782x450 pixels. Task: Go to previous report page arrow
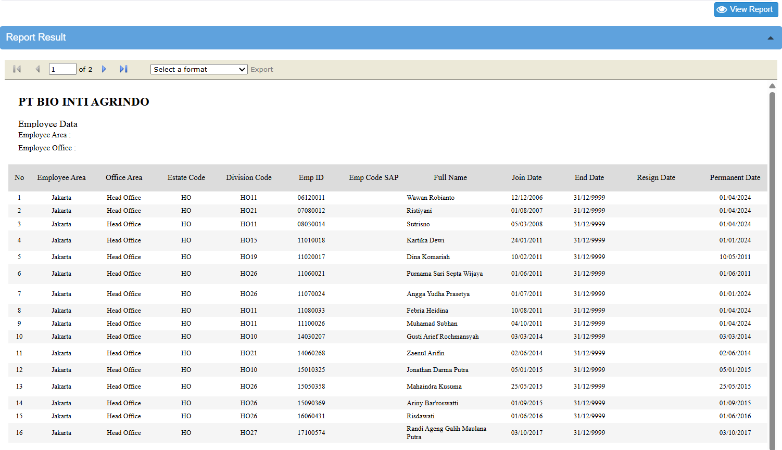[x=37, y=69]
